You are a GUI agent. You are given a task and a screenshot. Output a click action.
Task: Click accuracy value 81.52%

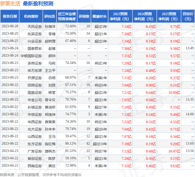(71, 151)
